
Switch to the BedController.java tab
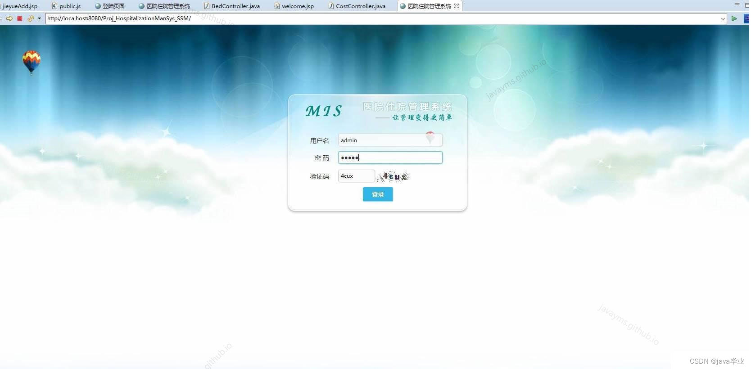pyautogui.click(x=232, y=6)
